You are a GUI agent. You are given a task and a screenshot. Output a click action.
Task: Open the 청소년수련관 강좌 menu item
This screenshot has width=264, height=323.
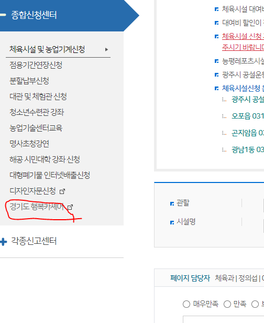(x=37, y=112)
